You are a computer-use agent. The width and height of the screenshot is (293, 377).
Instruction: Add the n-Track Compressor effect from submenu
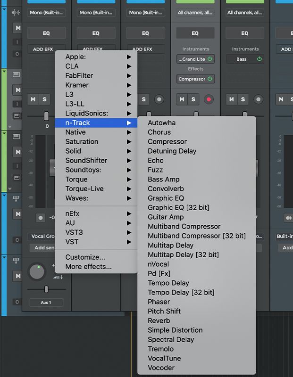point(196,141)
